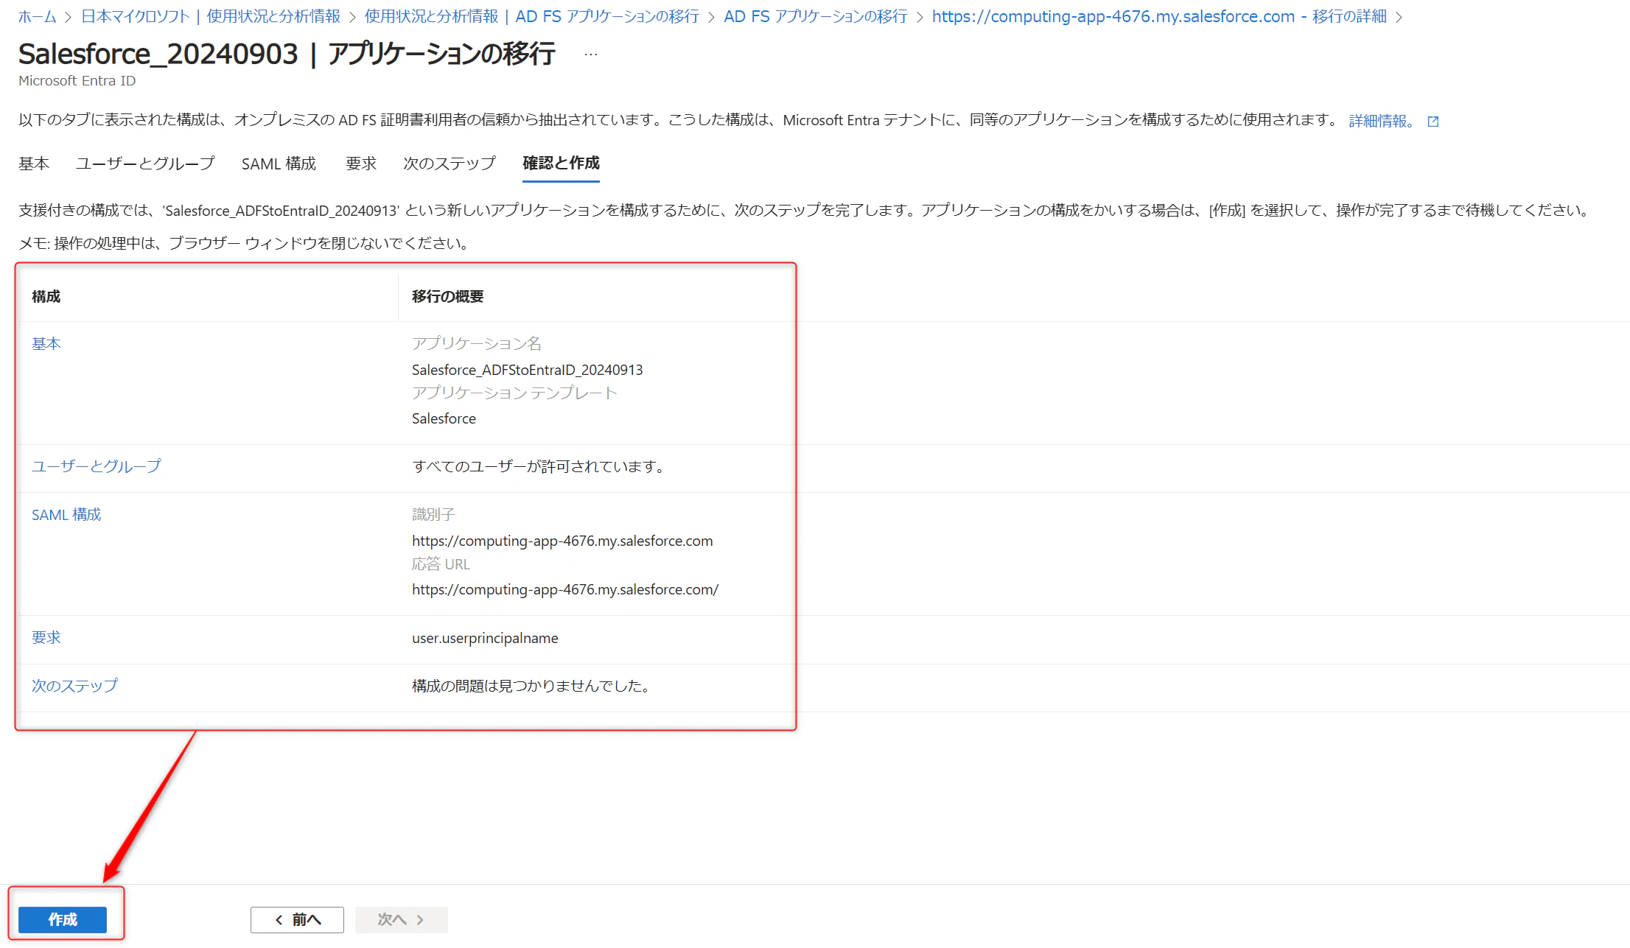This screenshot has width=1630, height=948.
Task: Click the 基本 link in summary table
Action: coord(46,344)
